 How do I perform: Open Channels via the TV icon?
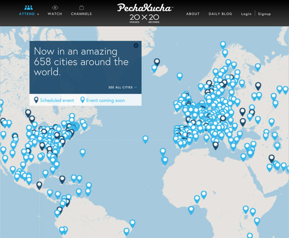tap(81, 7)
